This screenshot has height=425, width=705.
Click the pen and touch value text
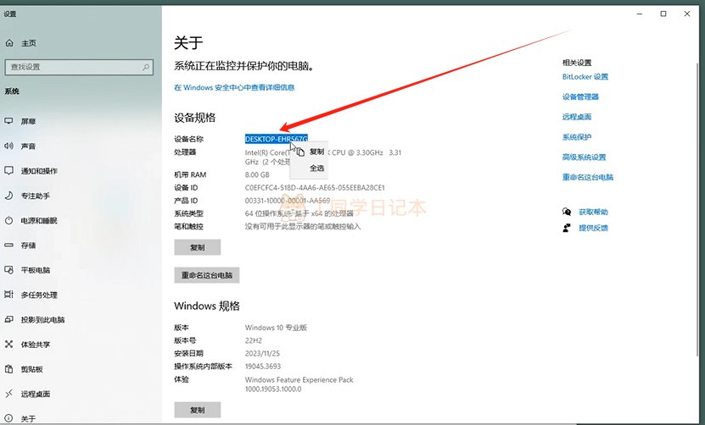click(303, 227)
